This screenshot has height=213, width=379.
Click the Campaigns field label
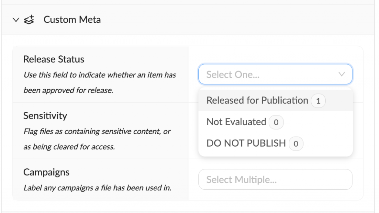pos(46,172)
